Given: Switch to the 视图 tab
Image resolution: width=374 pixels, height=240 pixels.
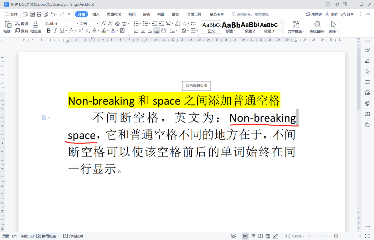Looking at the screenshot, I should [161, 14].
